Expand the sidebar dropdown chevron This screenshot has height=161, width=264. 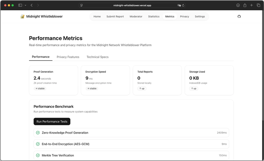pos(25,5)
